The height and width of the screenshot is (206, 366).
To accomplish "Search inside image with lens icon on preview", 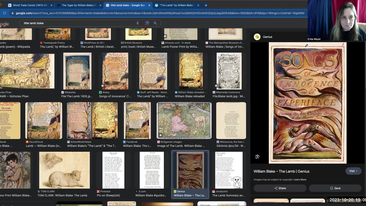I will coord(257,157).
